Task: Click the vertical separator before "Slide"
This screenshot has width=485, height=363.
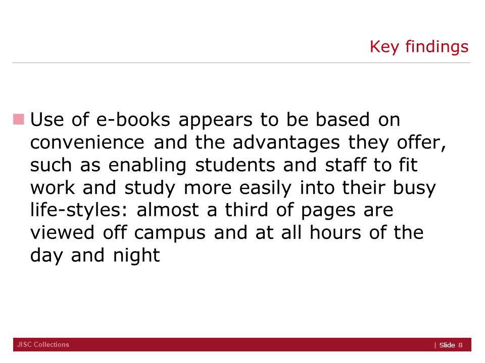Action: (435, 345)
